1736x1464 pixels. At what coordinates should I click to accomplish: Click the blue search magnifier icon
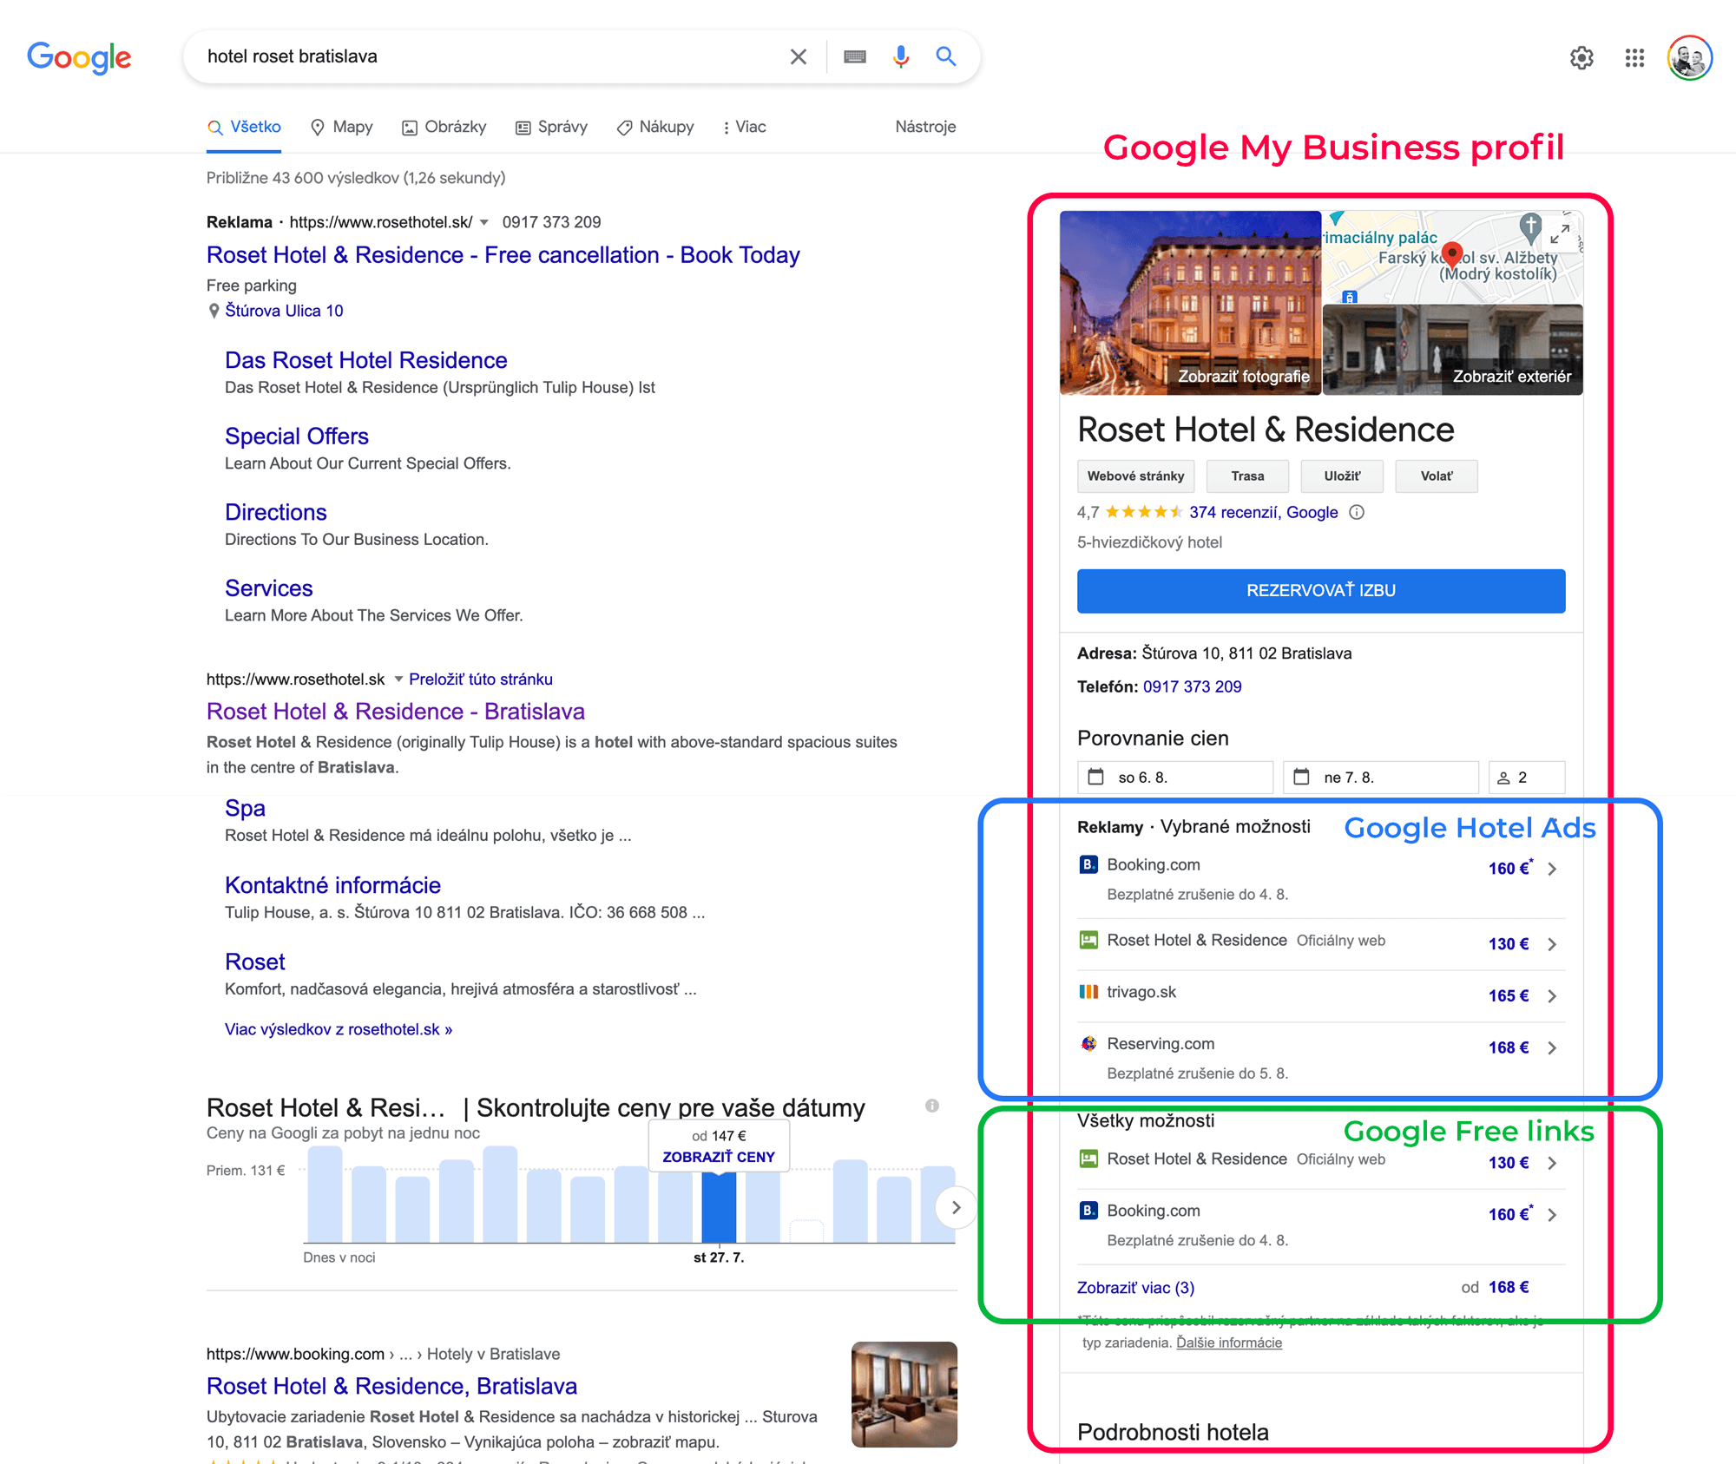point(946,57)
